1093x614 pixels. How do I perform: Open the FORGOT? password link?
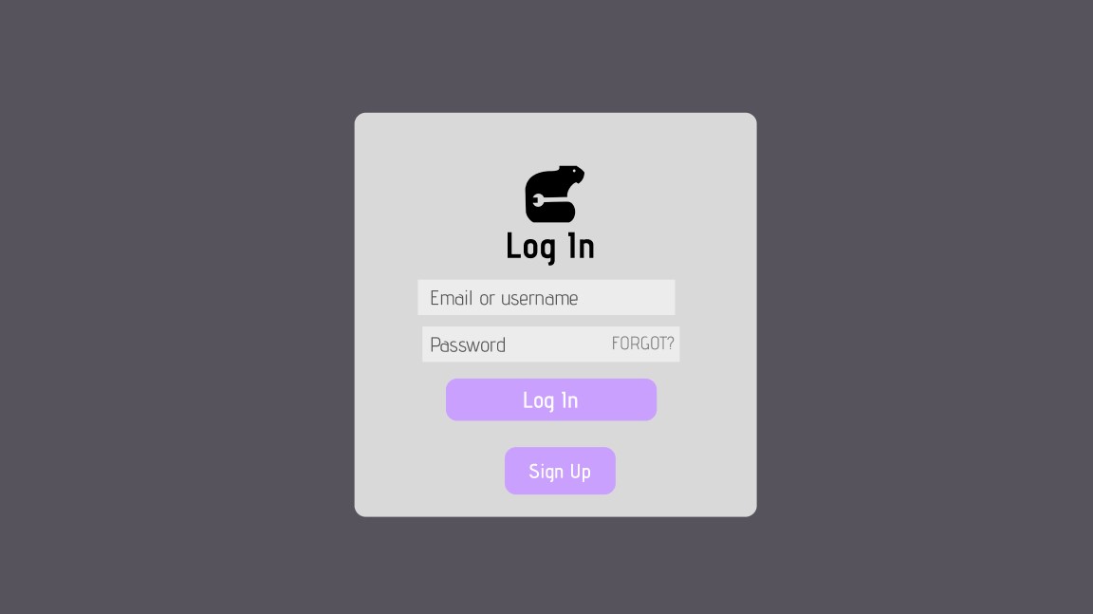[642, 344]
